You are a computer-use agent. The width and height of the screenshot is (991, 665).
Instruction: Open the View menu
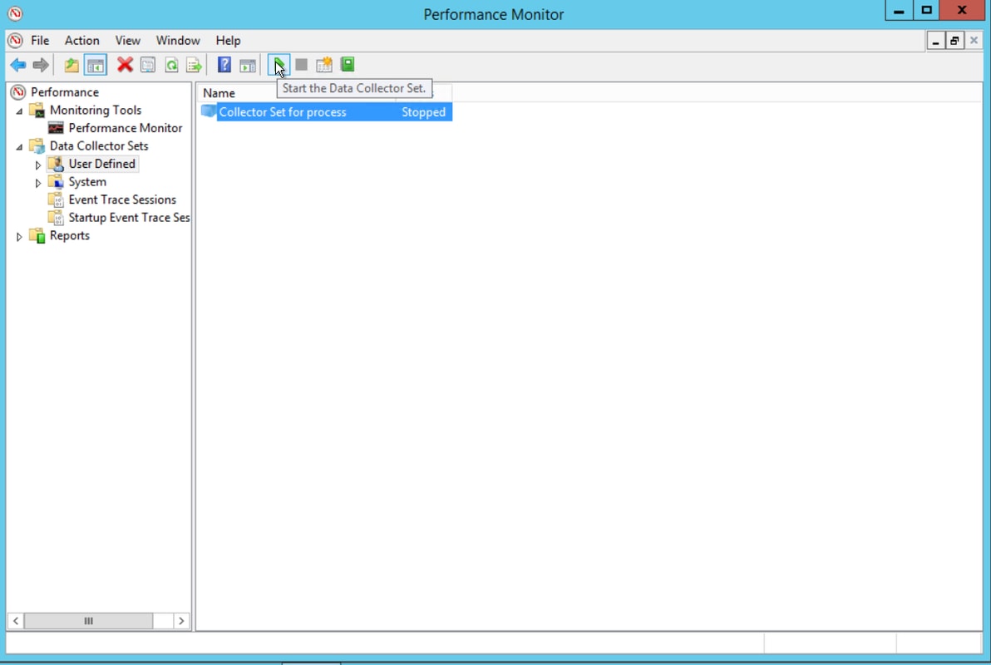pyautogui.click(x=128, y=41)
